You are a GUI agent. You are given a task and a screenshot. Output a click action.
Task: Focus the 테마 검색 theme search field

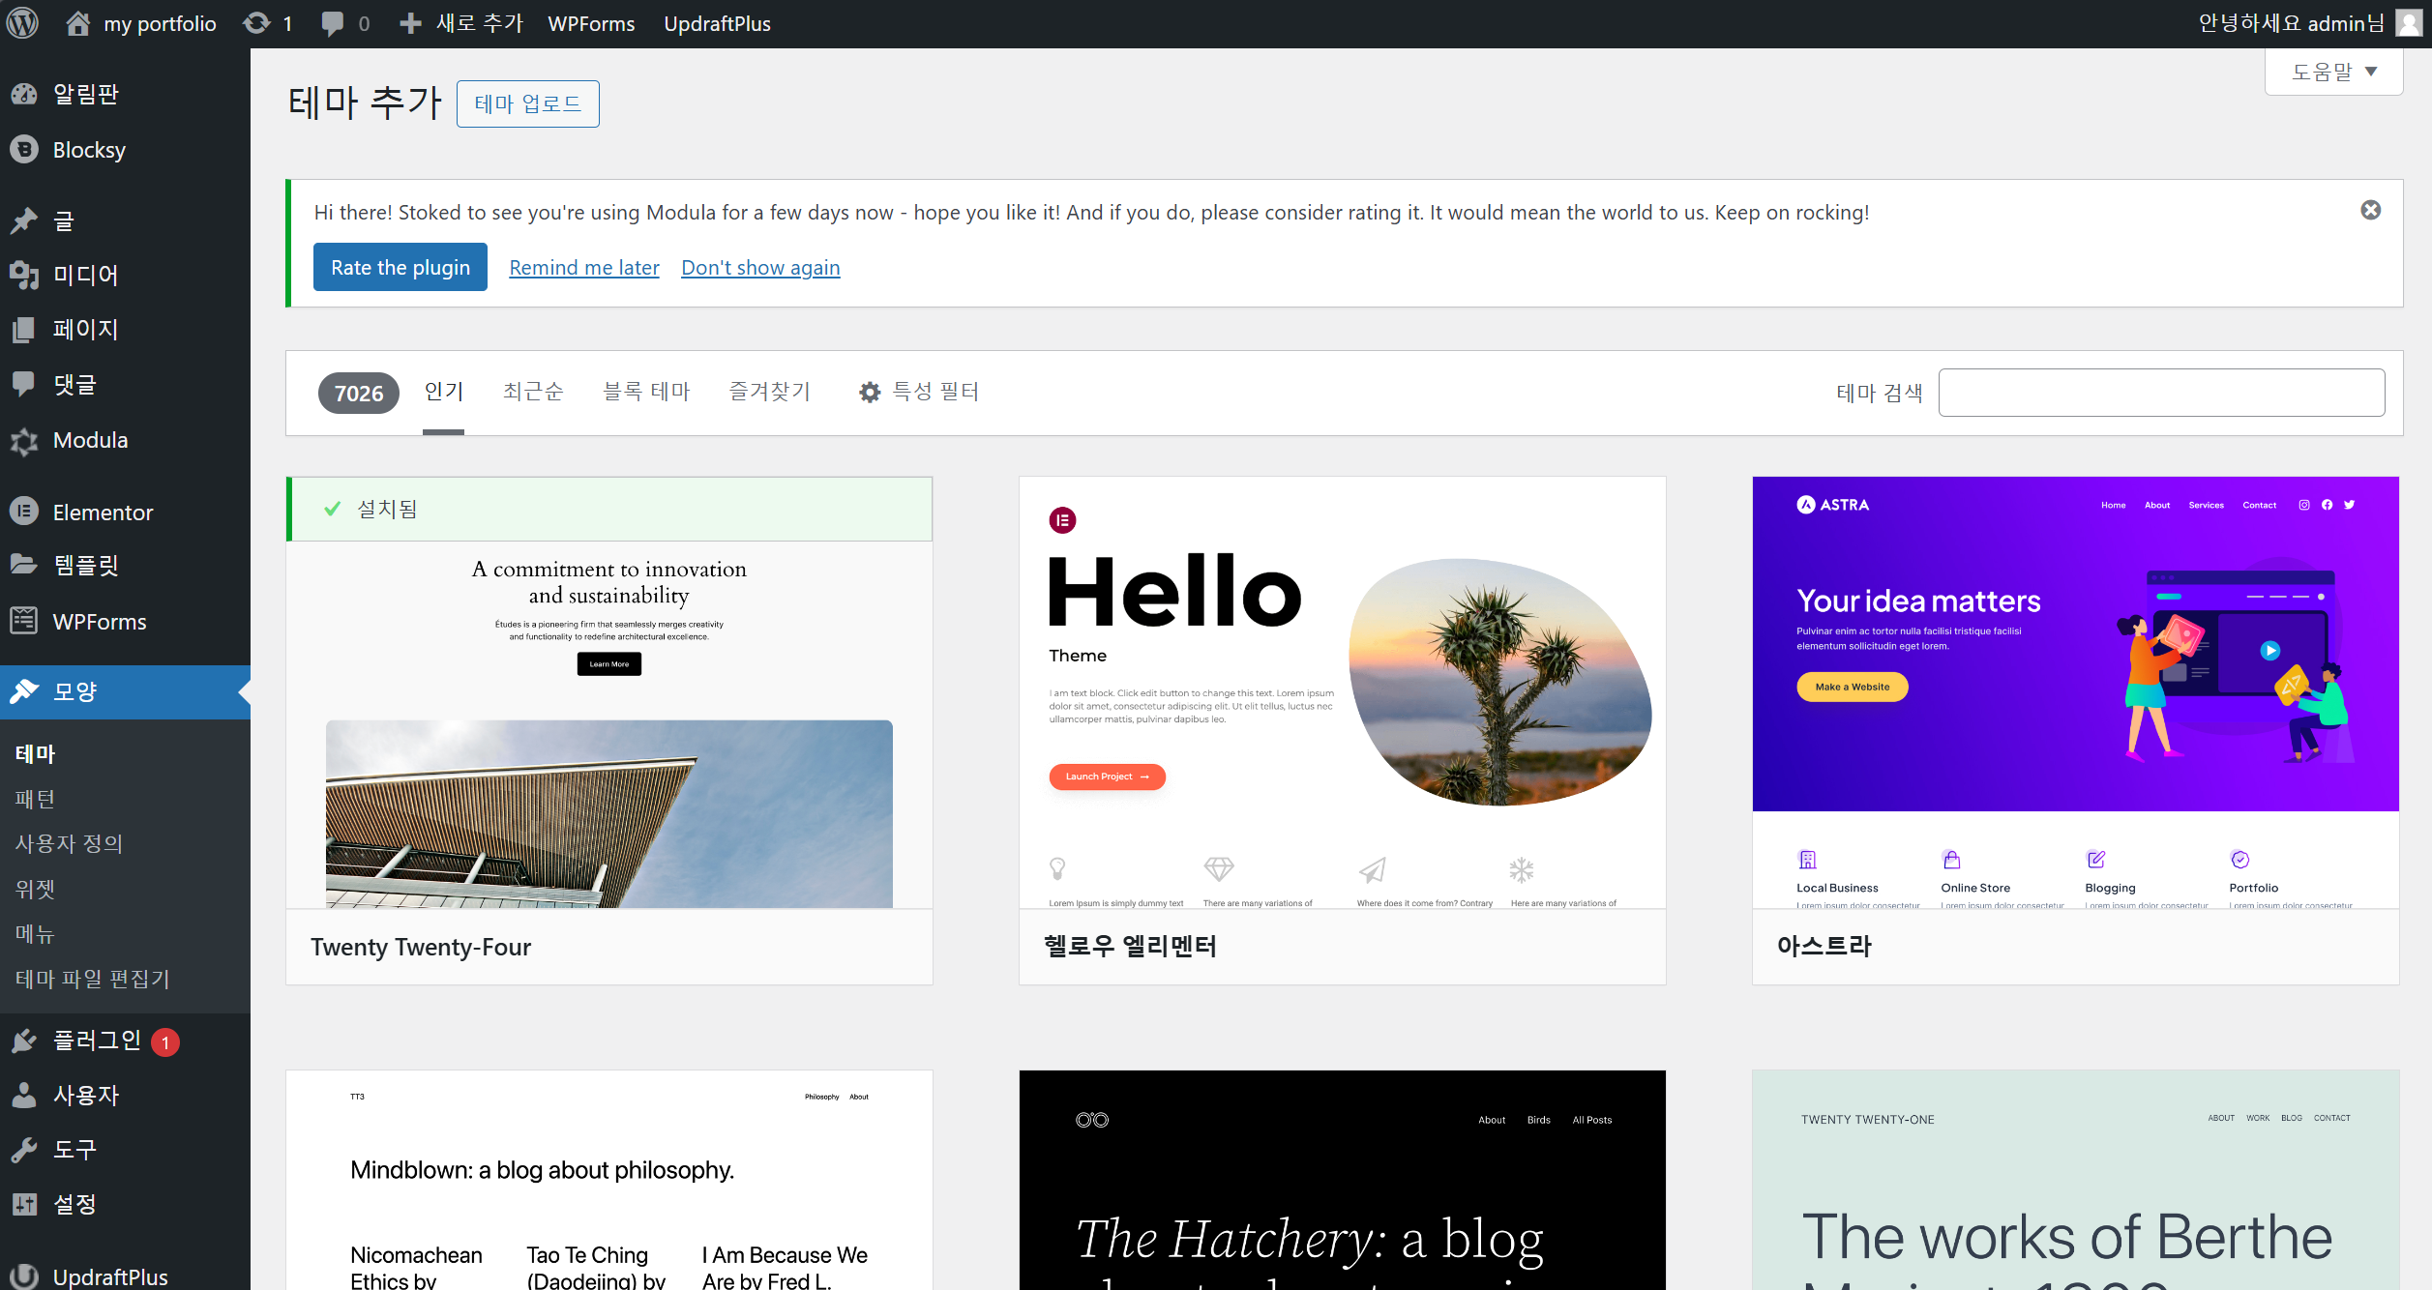pos(2161,393)
